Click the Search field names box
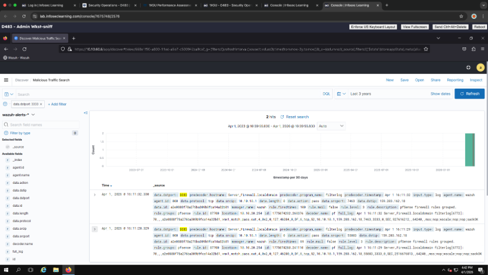 point(41,124)
